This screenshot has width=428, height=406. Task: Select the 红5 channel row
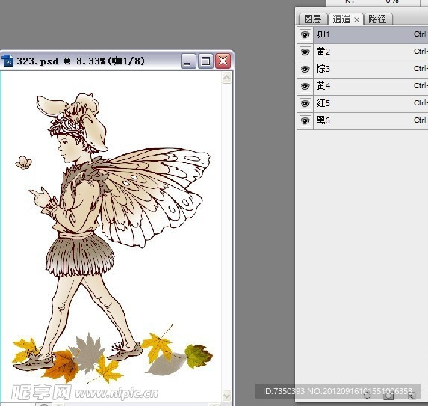370,103
